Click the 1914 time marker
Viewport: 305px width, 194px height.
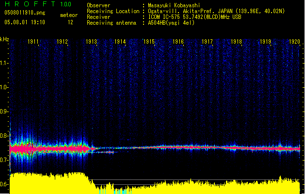pos(120,42)
